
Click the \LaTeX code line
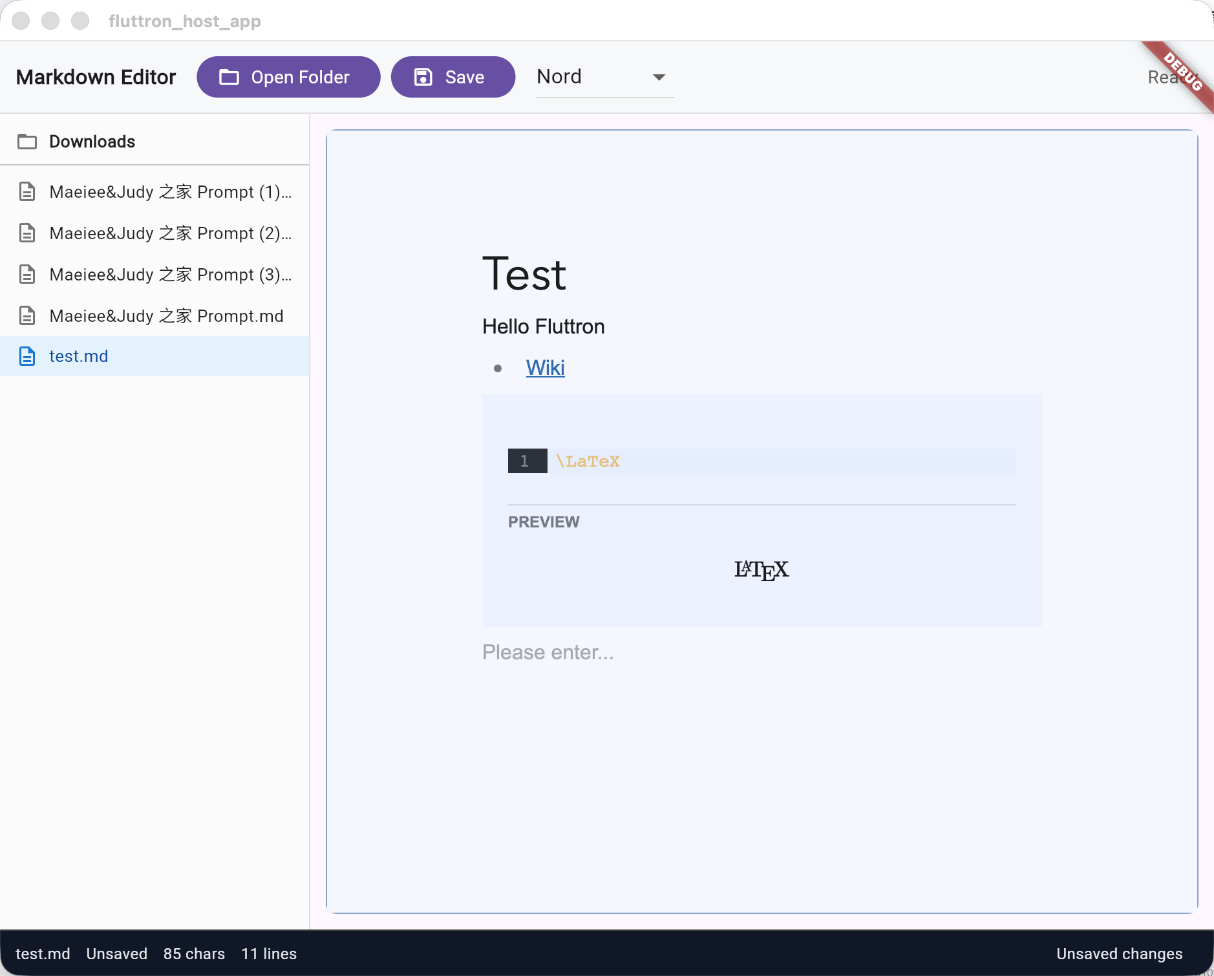[588, 461]
